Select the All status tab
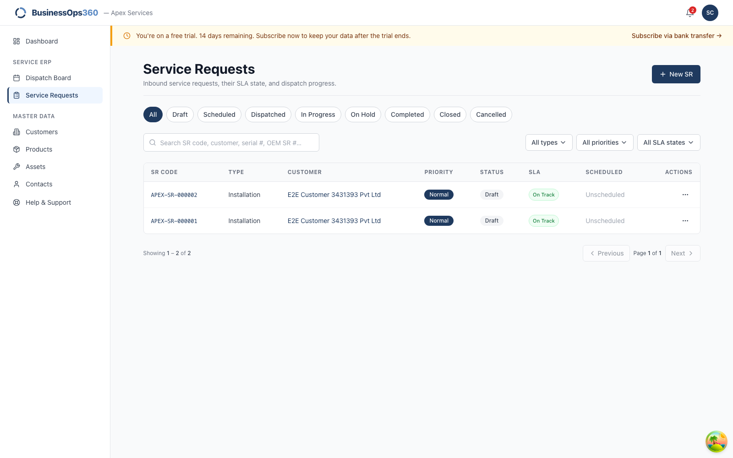 (x=153, y=114)
